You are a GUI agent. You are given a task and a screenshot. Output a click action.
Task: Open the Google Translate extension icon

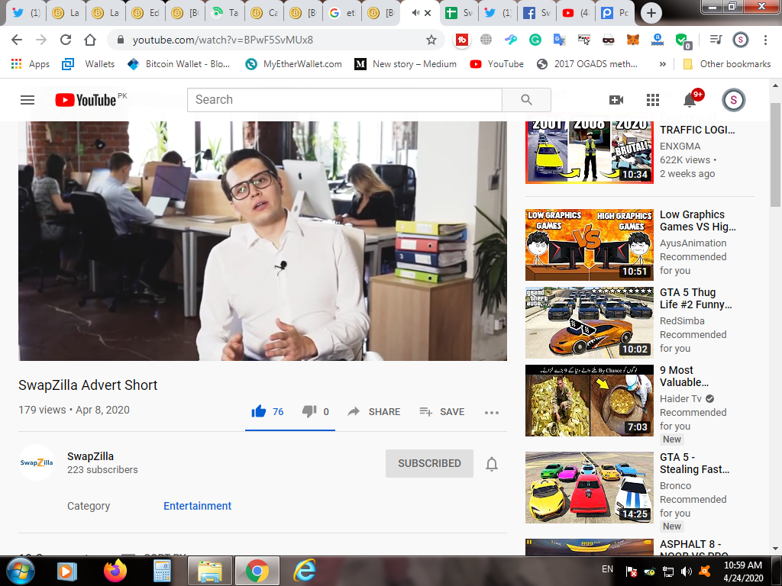coord(560,40)
